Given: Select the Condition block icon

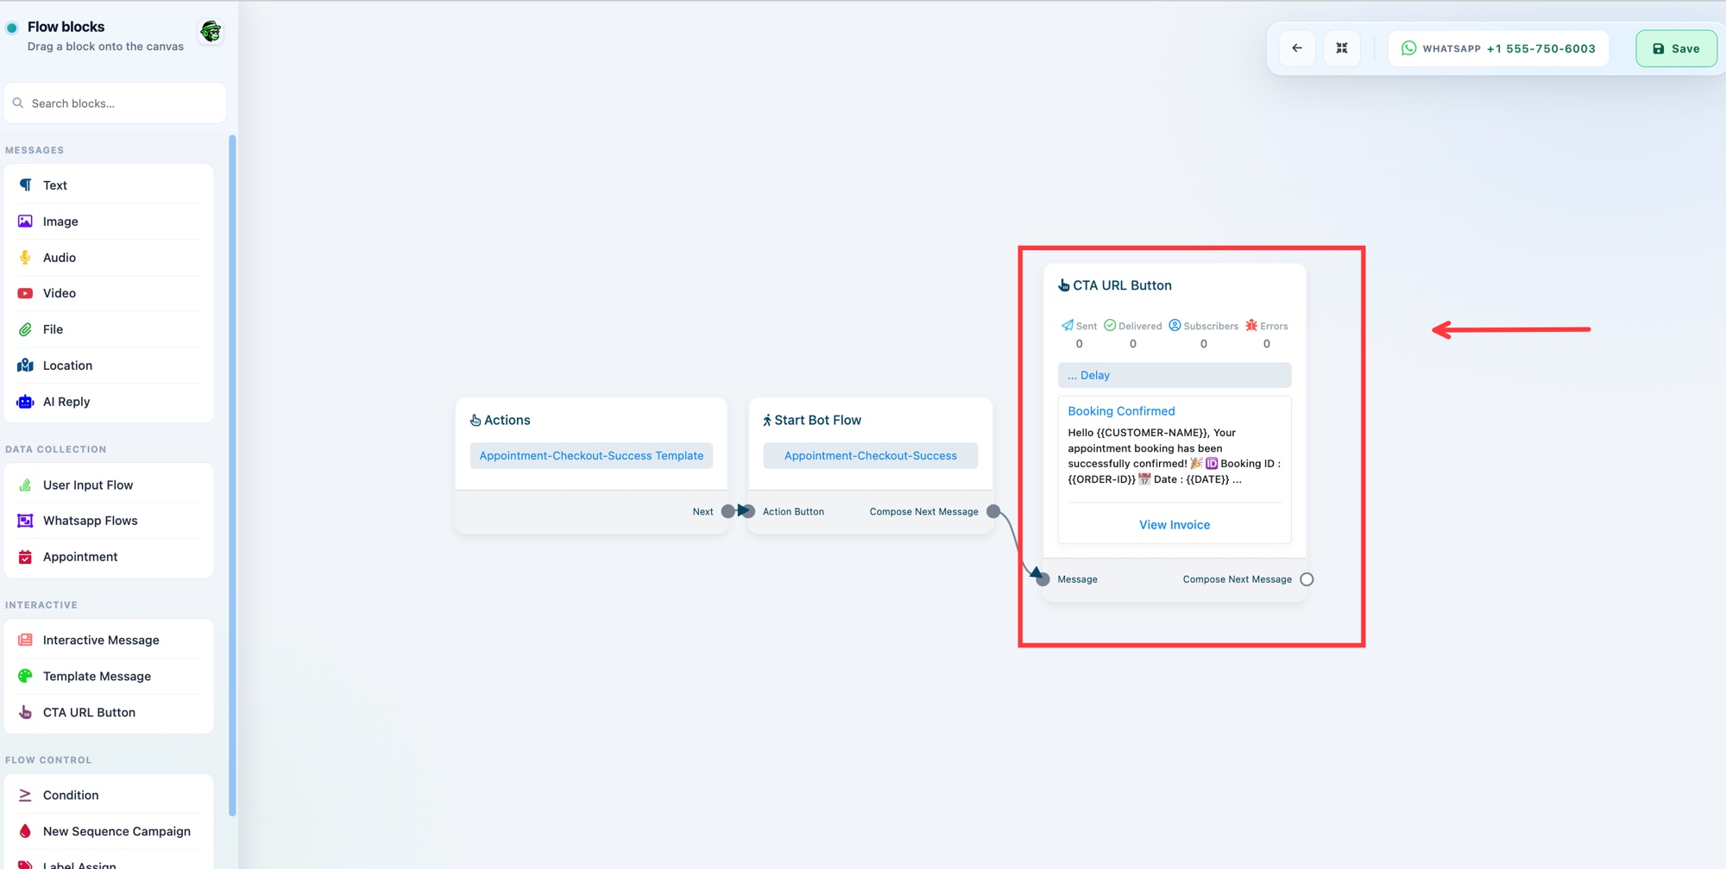Looking at the screenshot, I should (25, 795).
